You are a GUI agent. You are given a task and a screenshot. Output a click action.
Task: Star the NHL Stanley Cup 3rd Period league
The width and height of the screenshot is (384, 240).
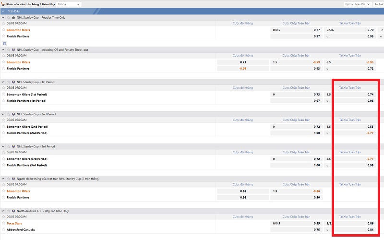pos(8,146)
